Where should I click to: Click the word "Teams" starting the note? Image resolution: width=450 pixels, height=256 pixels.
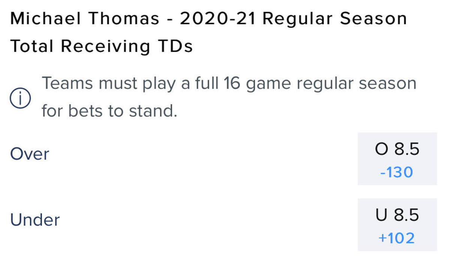click(67, 83)
